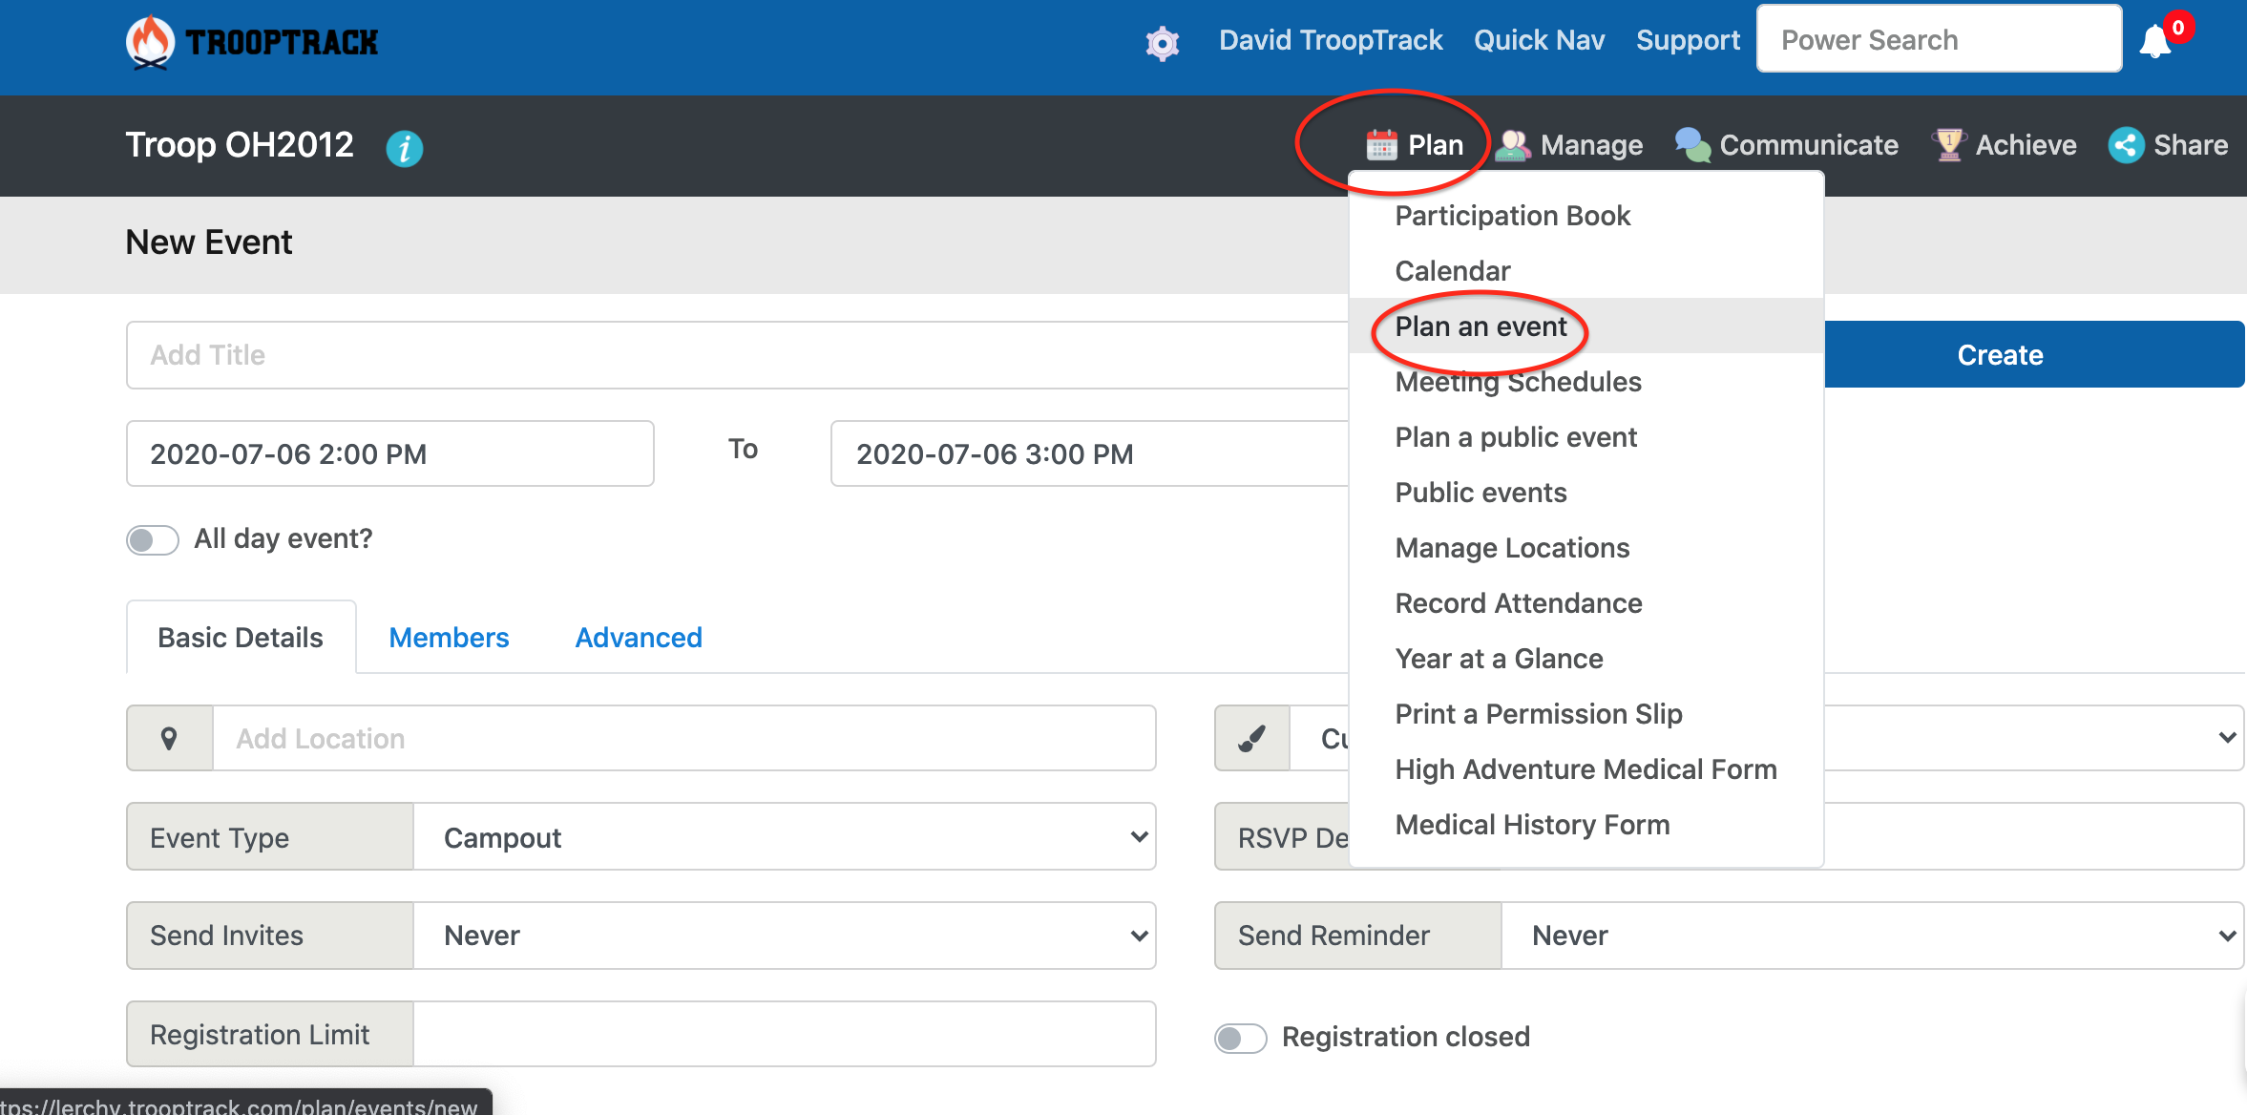The height and width of the screenshot is (1115, 2247).
Task: Click the location pin icon
Action: pyautogui.click(x=169, y=738)
